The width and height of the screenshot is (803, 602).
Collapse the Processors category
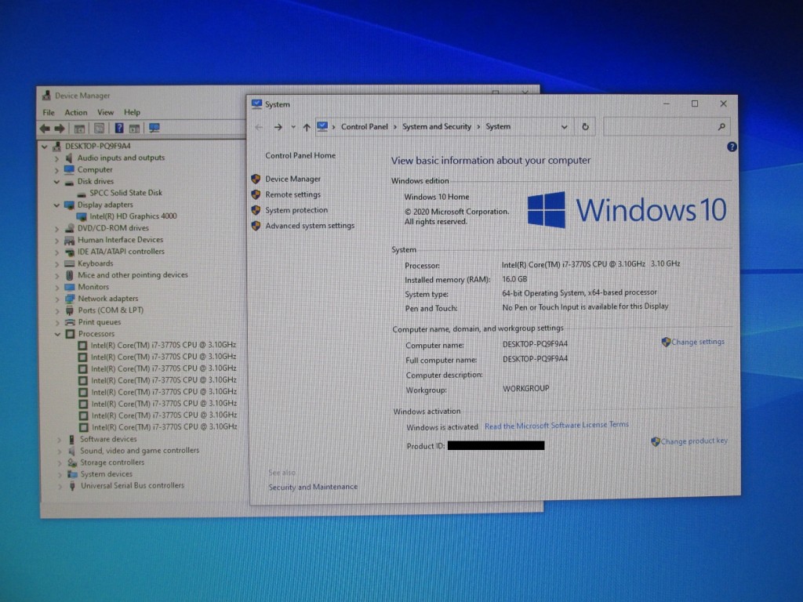57,334
